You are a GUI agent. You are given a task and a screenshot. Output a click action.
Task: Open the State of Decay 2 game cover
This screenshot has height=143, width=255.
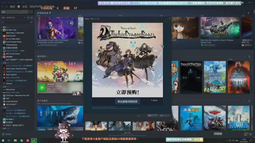coord(238,77)
